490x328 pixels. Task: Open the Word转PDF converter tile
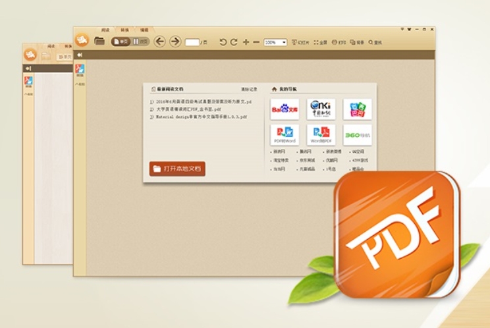[321, 135]
